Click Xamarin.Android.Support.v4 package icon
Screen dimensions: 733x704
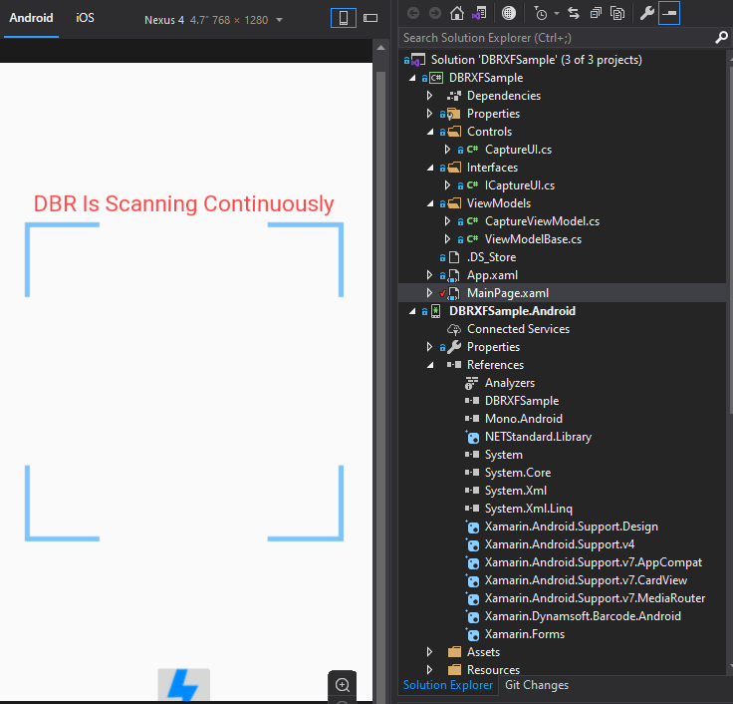click(x=472, y=544)
